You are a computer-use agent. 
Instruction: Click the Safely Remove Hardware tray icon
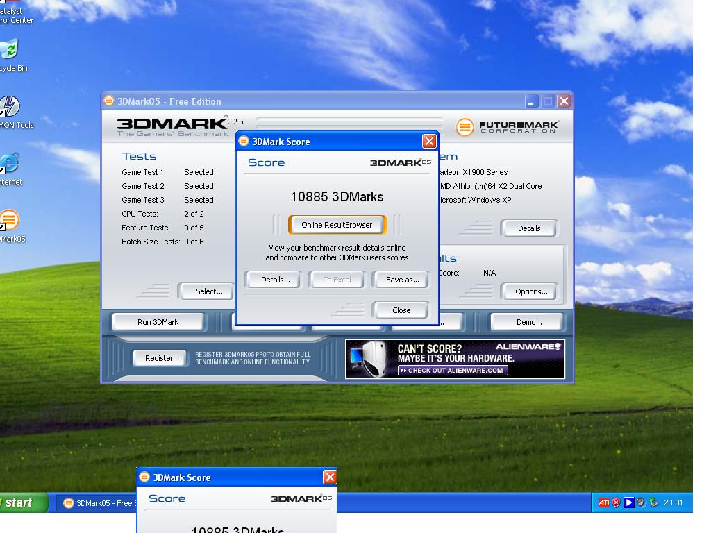tap(653, 503)
